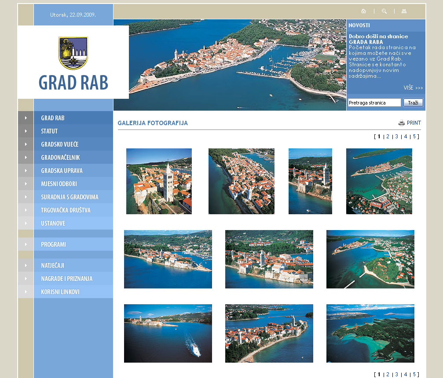Open the sitemap icon in the header bar
The image size is (443, 378).
(x=404, y=11)
